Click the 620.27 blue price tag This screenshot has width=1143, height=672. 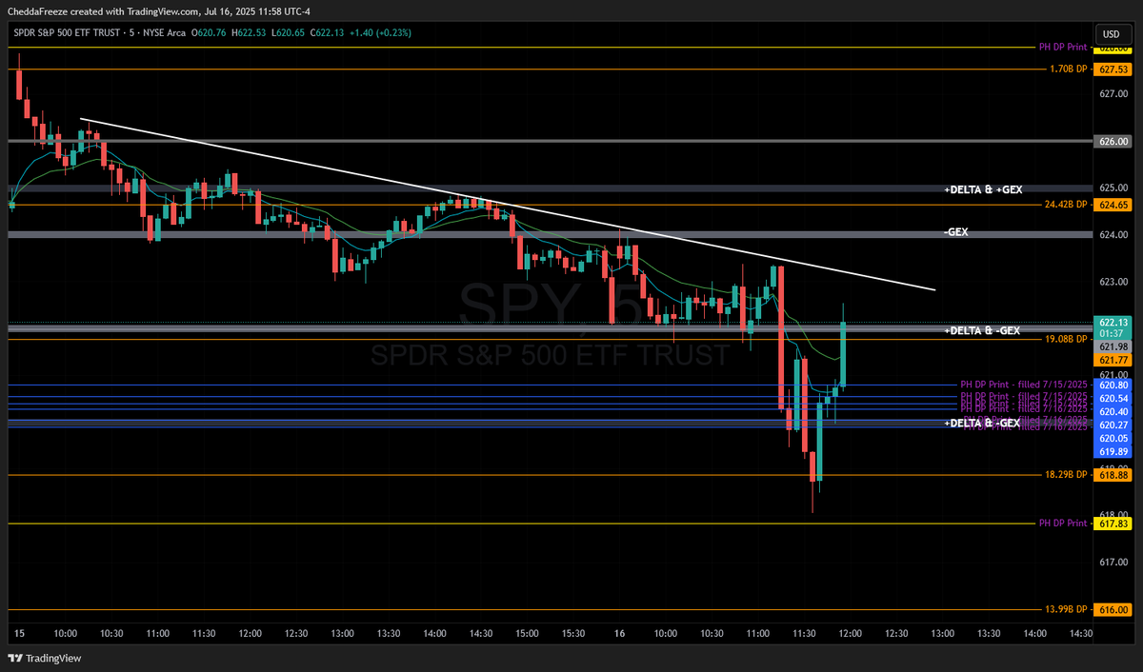1113,425
